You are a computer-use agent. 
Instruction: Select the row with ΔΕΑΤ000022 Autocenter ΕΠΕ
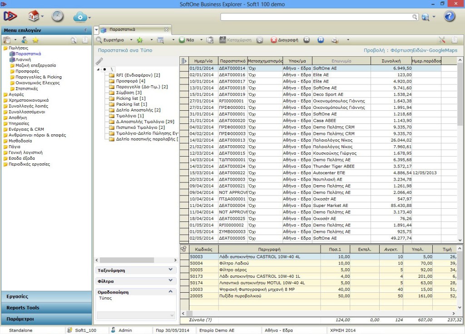click(x=318, y=173)
